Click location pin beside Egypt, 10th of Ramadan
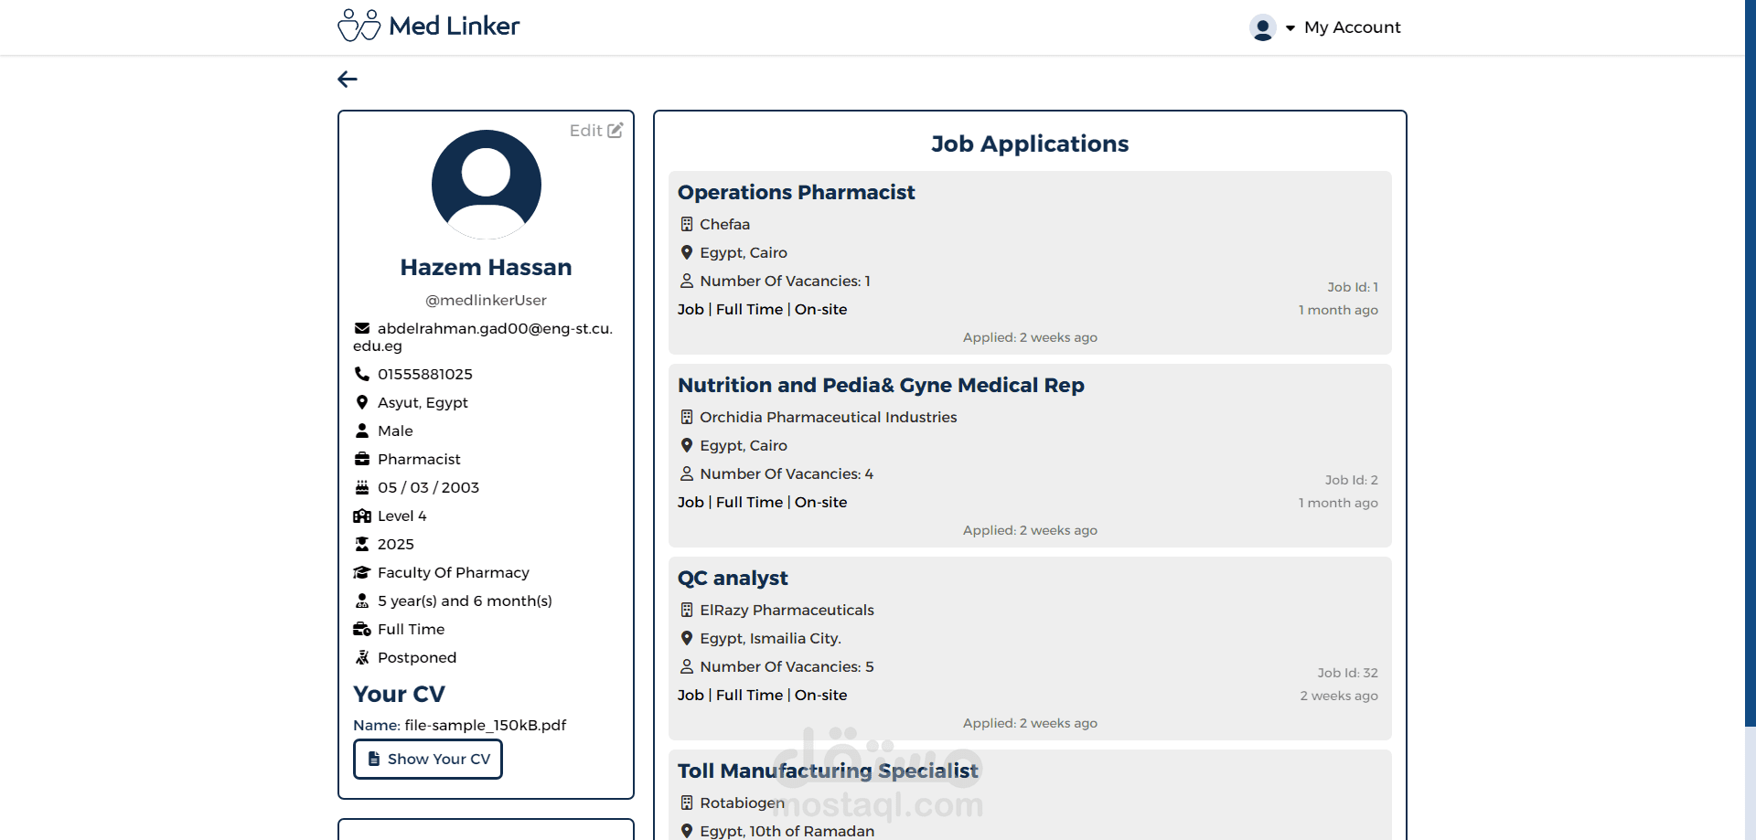Image resolution: width=1756 pixels, height=840 pixels. pyautogui.click(x=687, y=831)
